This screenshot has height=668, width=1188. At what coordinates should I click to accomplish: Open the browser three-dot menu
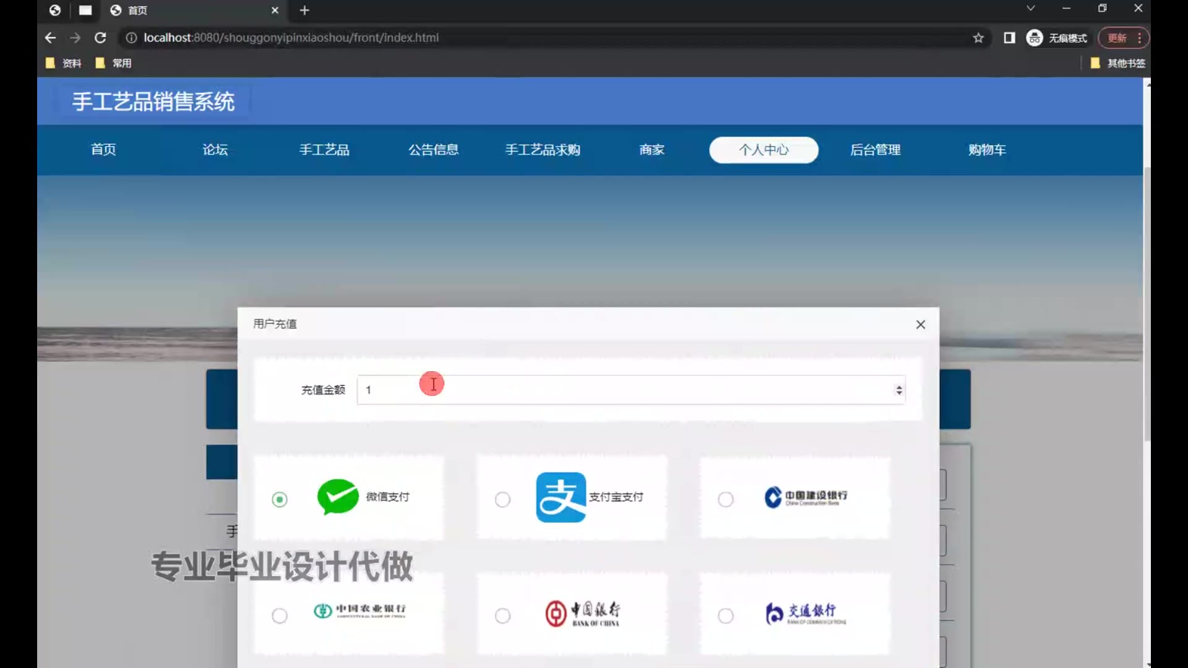pyautogui.click(x=1140, y=38)
